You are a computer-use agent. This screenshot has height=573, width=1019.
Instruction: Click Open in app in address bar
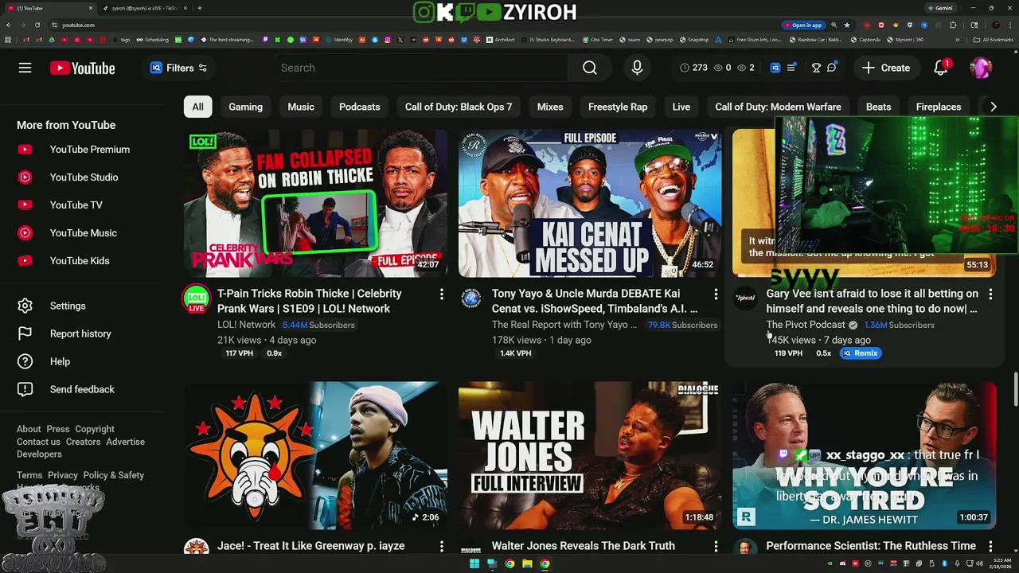(x=802, y=25)
